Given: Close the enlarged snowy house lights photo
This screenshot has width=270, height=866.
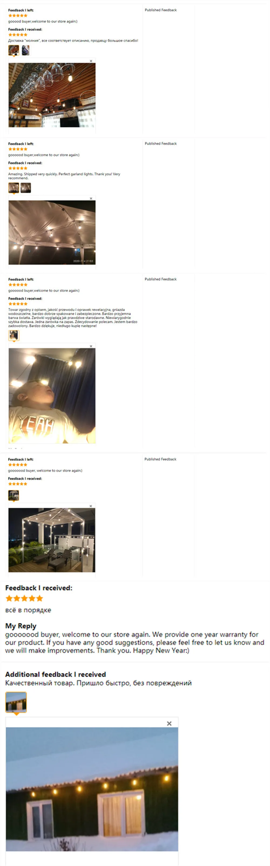Looking at the screenshot, I should coord(169,723).
